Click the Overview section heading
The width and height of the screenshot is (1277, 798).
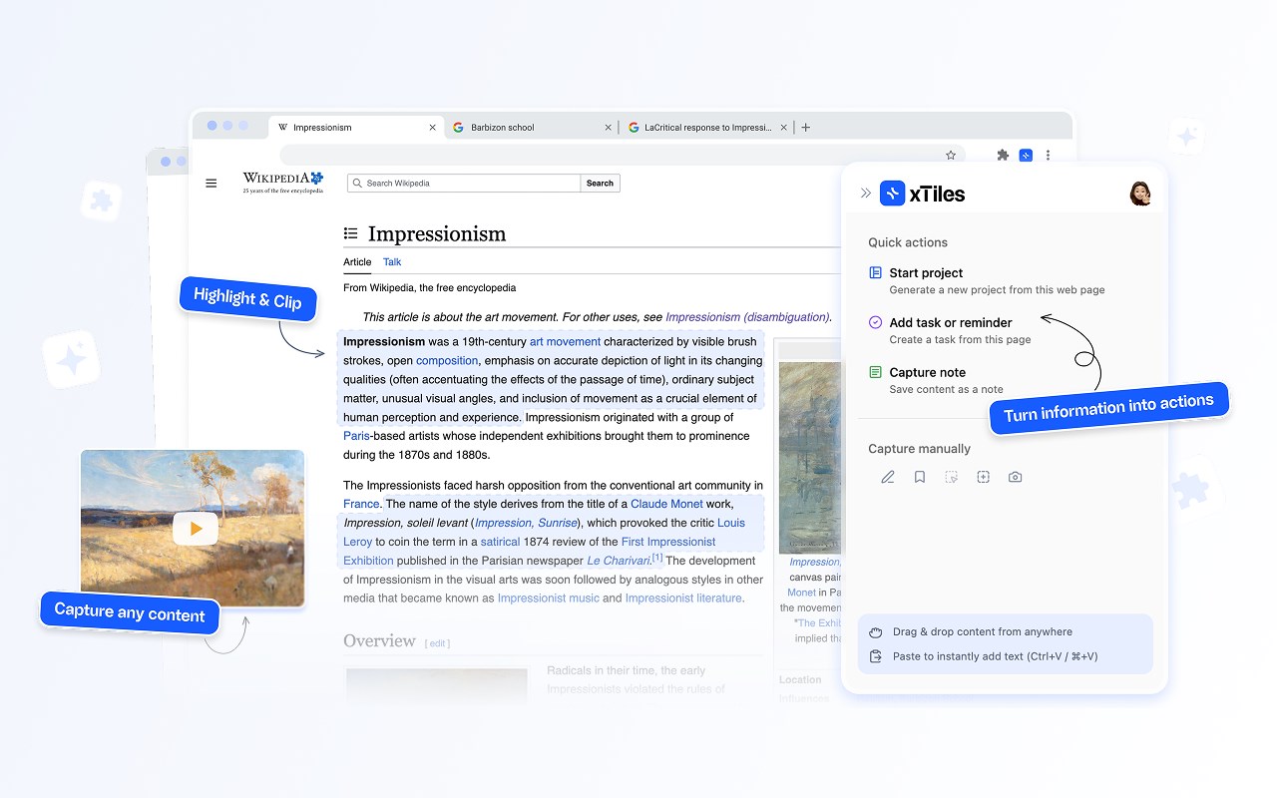[x=379, y=640]
